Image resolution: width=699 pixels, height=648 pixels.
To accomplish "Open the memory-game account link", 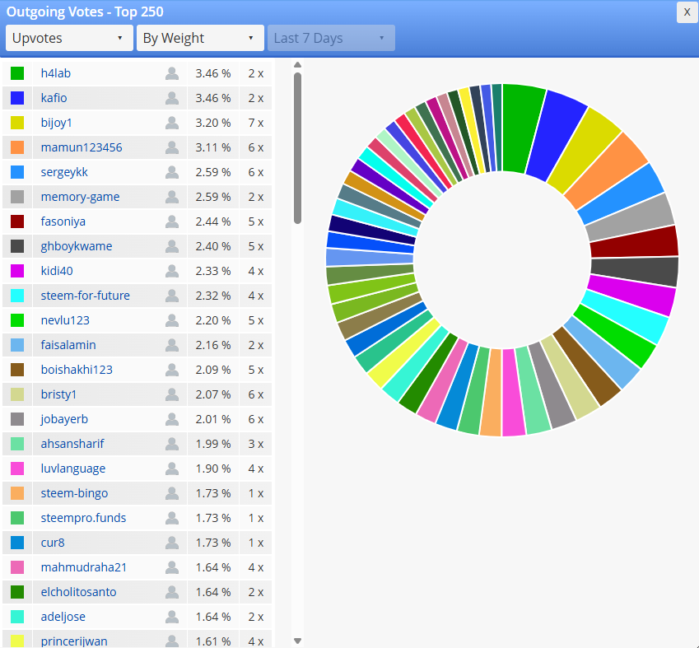I will coord(80,197).
